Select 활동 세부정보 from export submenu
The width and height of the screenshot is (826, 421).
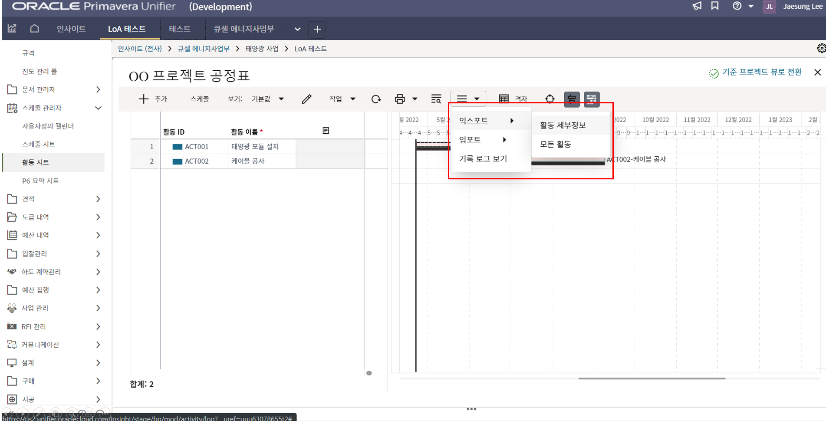coord(563,125)
